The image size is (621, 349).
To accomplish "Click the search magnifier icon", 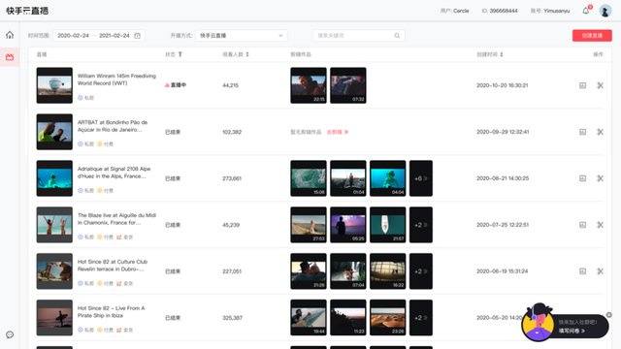I will [397, 36].
